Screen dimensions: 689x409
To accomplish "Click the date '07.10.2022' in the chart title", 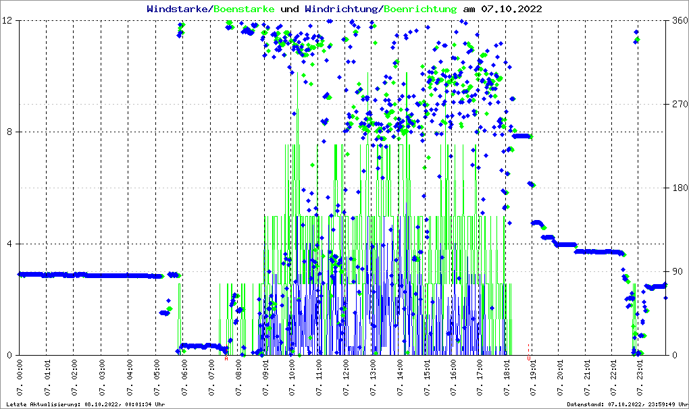I will tap(511, 9).
